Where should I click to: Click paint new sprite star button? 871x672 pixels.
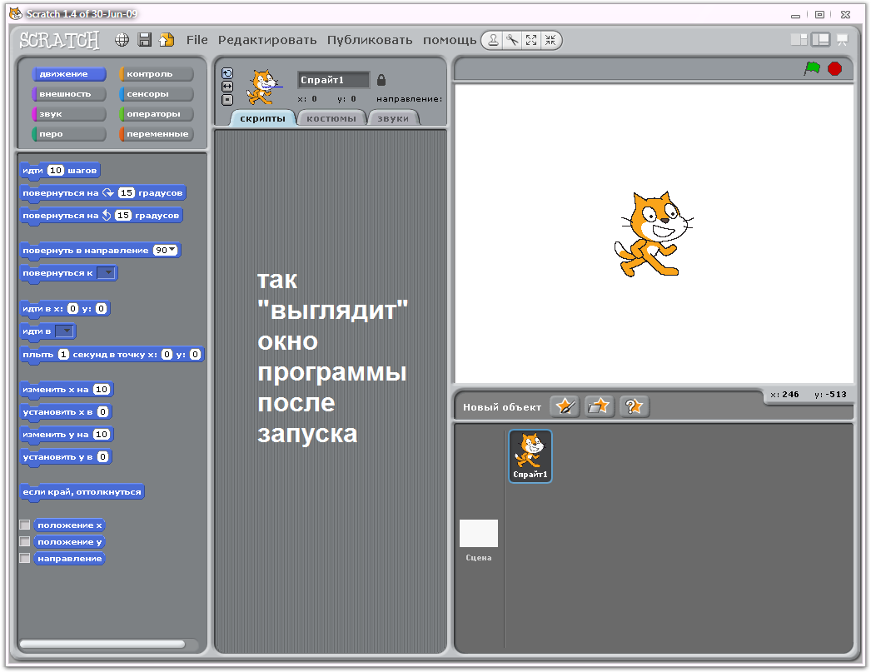(565, 406)
